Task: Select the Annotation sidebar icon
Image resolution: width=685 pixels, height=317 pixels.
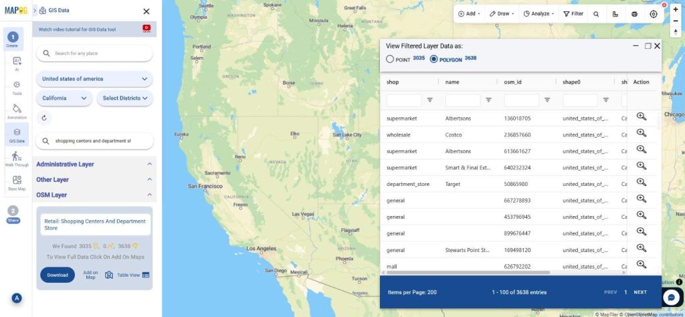Action: (x=17, y=111)
